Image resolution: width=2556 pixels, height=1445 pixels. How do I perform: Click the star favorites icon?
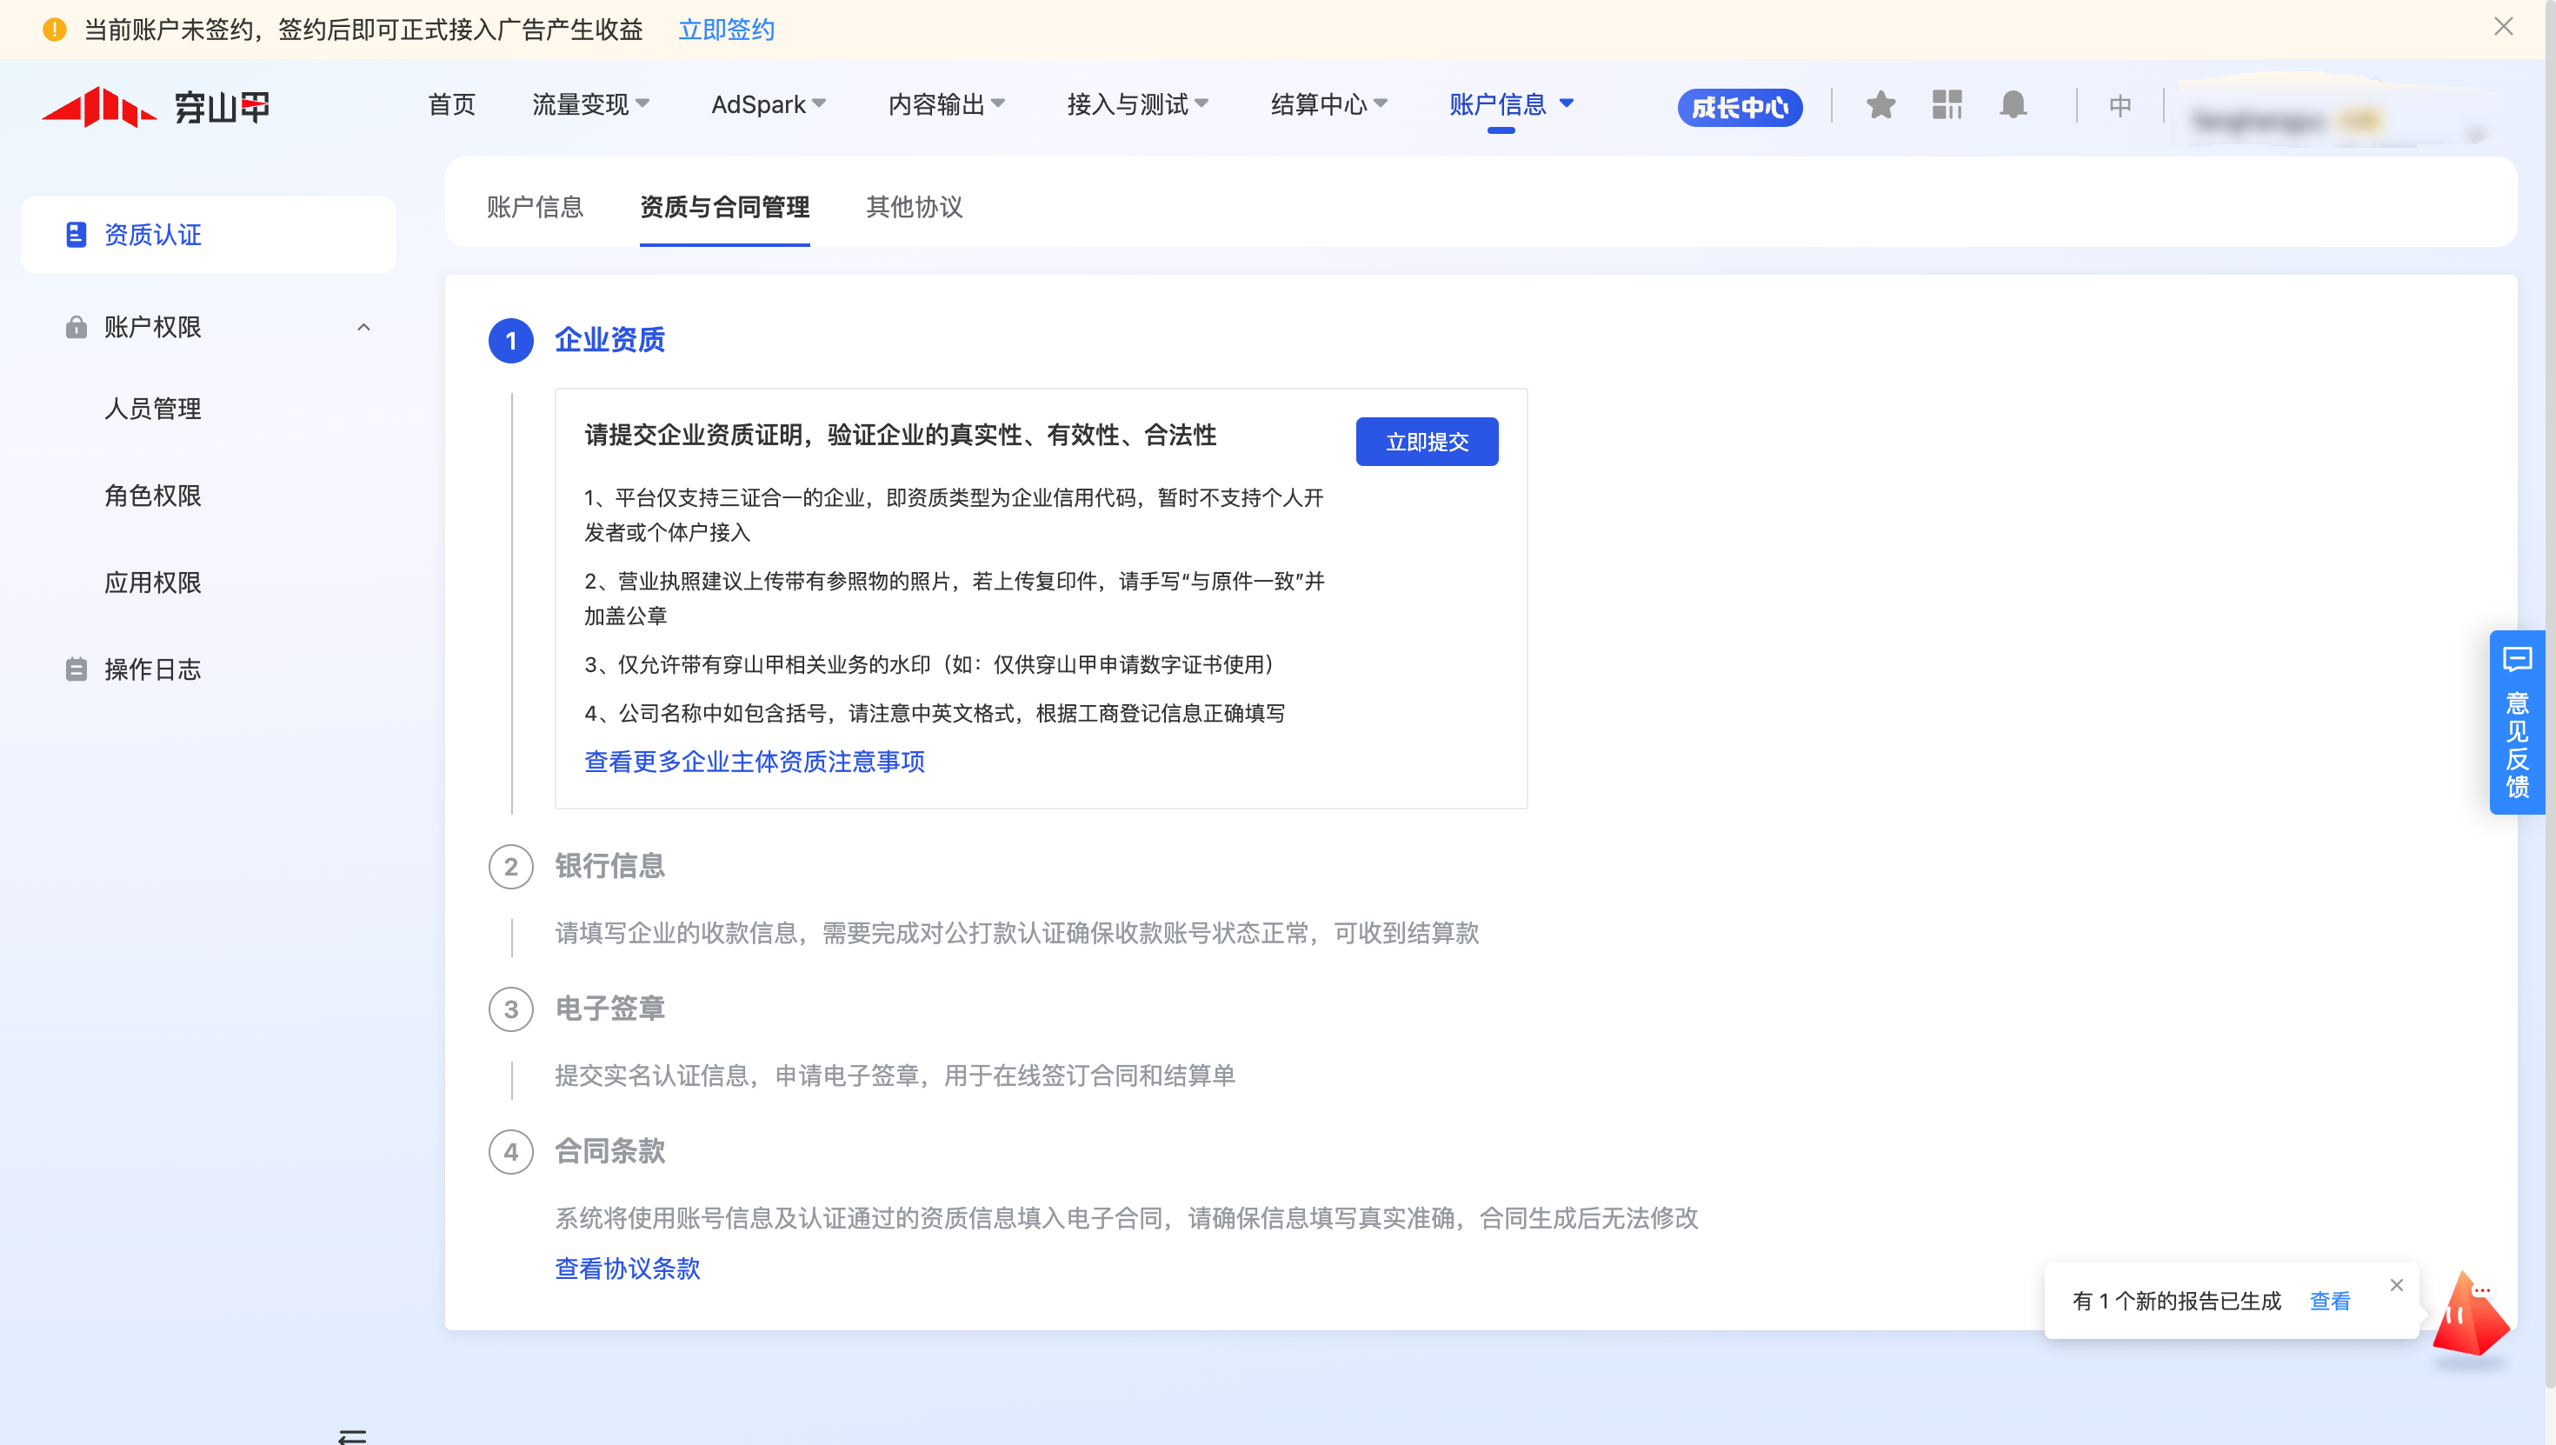tap(1880, 104)
